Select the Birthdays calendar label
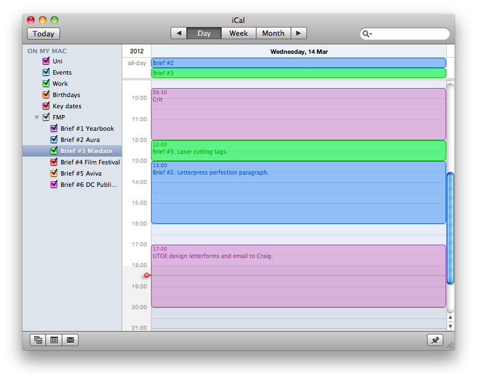This screenshot has width=477, height=381. [66, 95]
